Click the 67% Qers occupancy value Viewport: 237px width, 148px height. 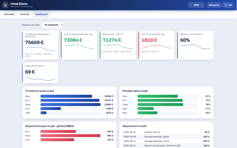208,96
